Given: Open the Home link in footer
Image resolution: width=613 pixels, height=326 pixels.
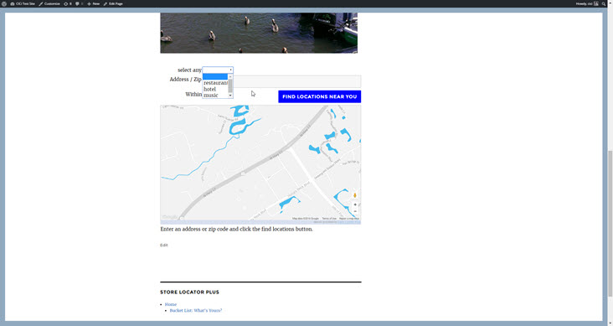Looking at the screenshot, I should 171,304.
